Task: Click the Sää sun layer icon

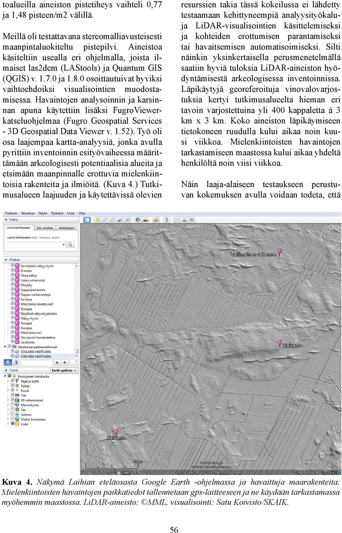Action: 17,410
